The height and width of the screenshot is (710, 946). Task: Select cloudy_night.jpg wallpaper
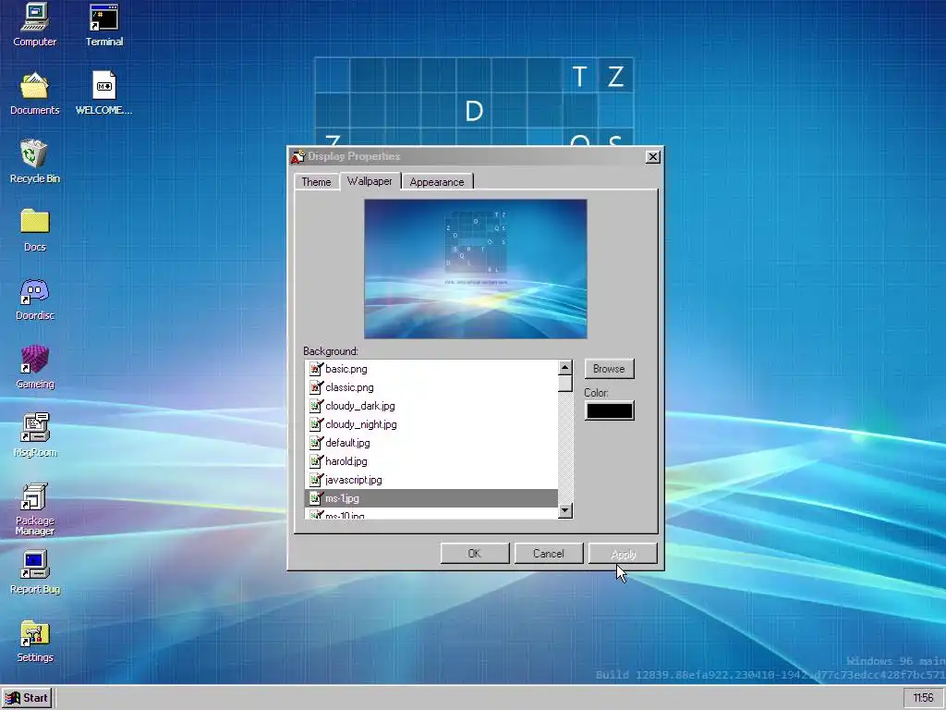tap(431, 423)
